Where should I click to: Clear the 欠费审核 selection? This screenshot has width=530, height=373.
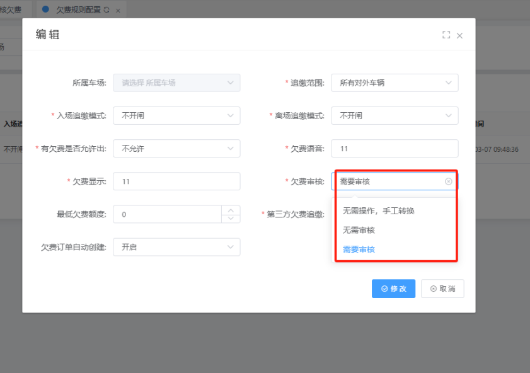(449, 181)
